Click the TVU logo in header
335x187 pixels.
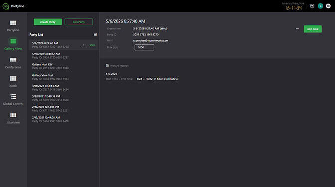click(x=6, y=6)
